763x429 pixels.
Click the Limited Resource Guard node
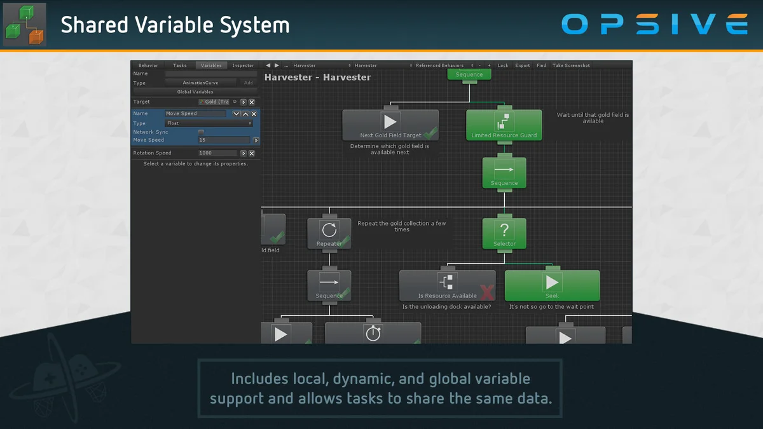pos(504,125)
